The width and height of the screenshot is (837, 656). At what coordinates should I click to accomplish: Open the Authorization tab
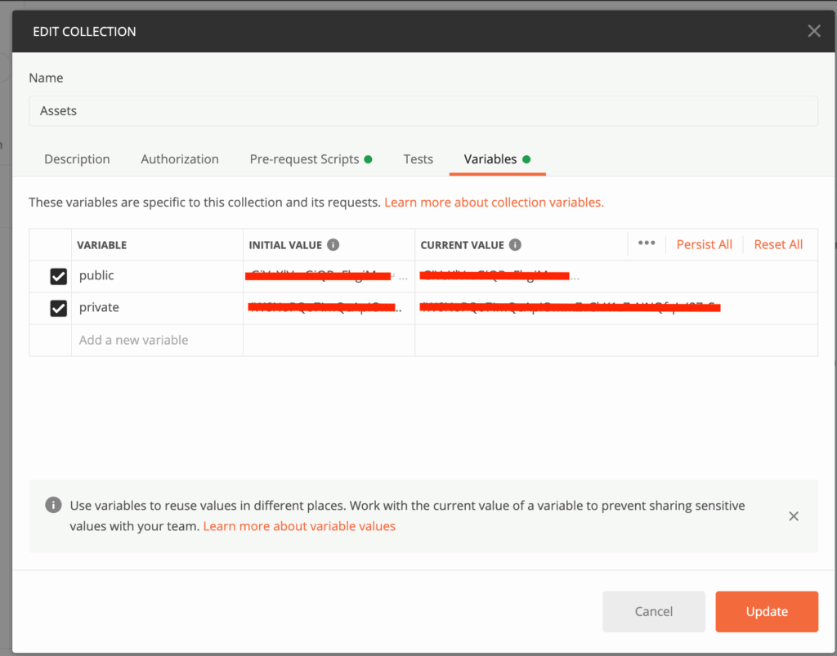pos(180,159)
